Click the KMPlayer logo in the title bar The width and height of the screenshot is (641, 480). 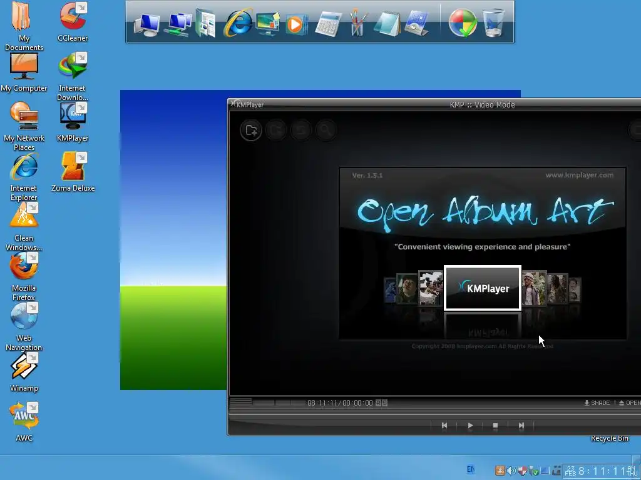[247, 104]
